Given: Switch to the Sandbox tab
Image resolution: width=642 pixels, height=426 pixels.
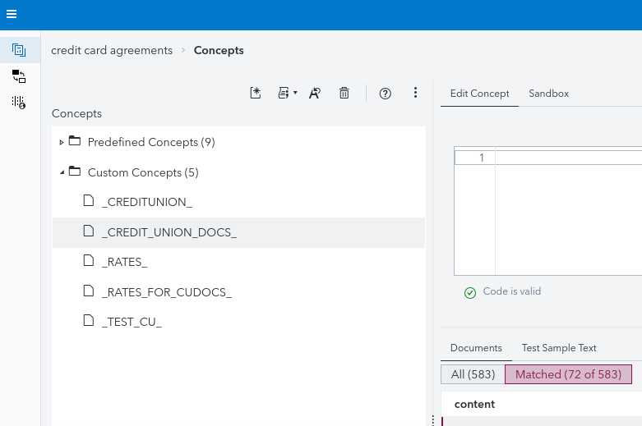Looking at the screenshot, I should pyautogui.click(x=548, y=94).
